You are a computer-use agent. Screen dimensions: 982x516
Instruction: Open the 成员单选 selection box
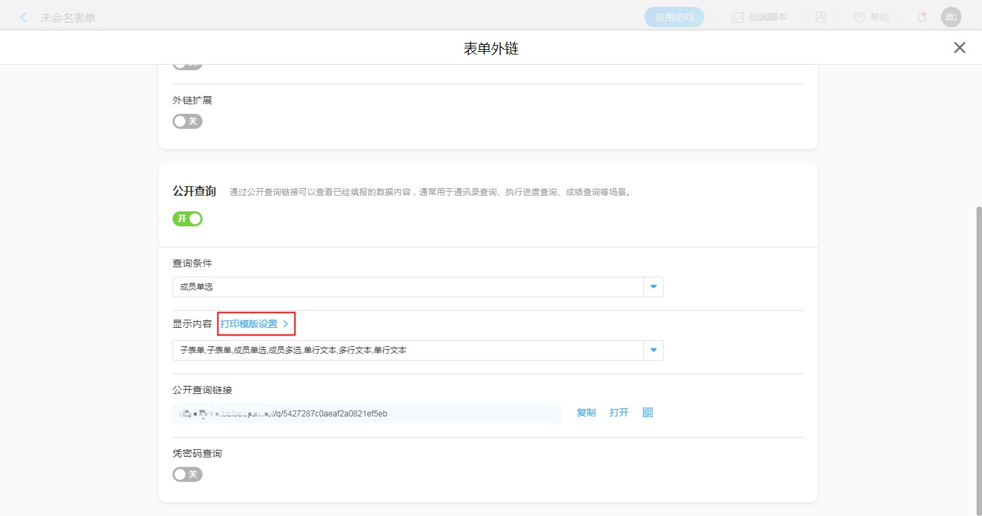(x=408, y=287)
